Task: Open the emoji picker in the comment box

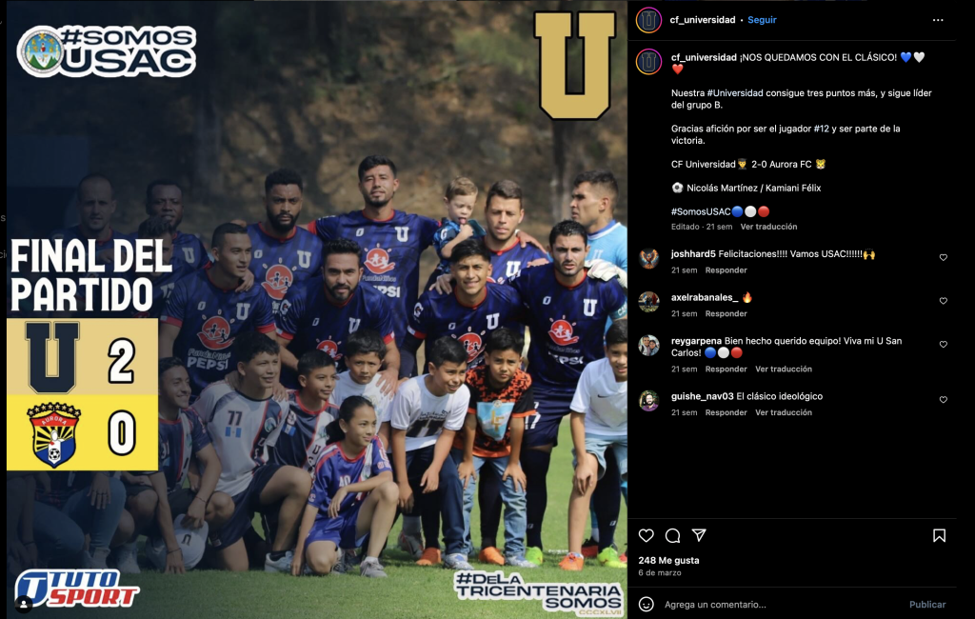Action: [x=647, y=604]
